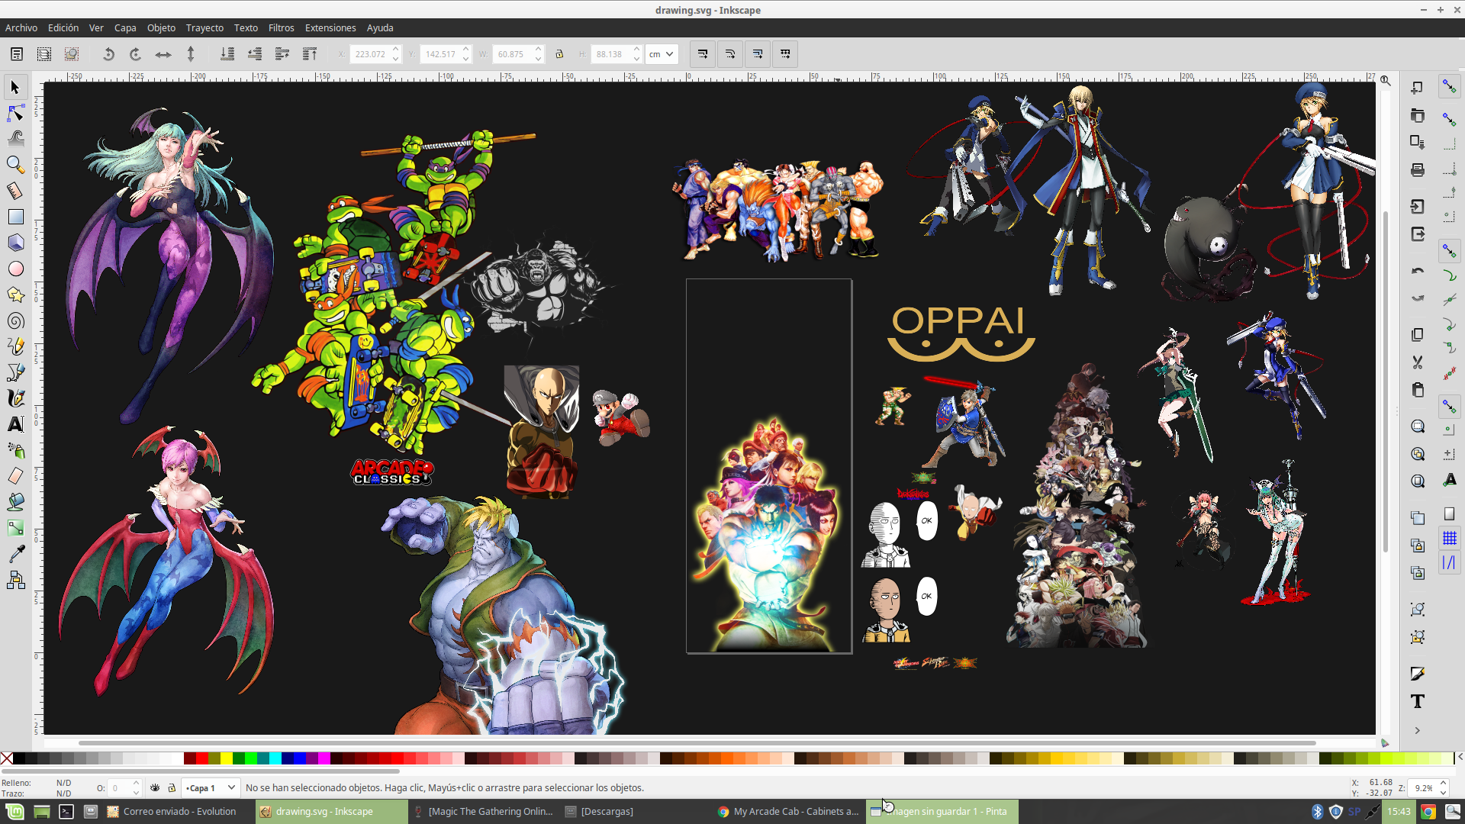This screenshot has width=1465, height=824.
Task: Open the cm units dropdown
Action: point(662,54)
